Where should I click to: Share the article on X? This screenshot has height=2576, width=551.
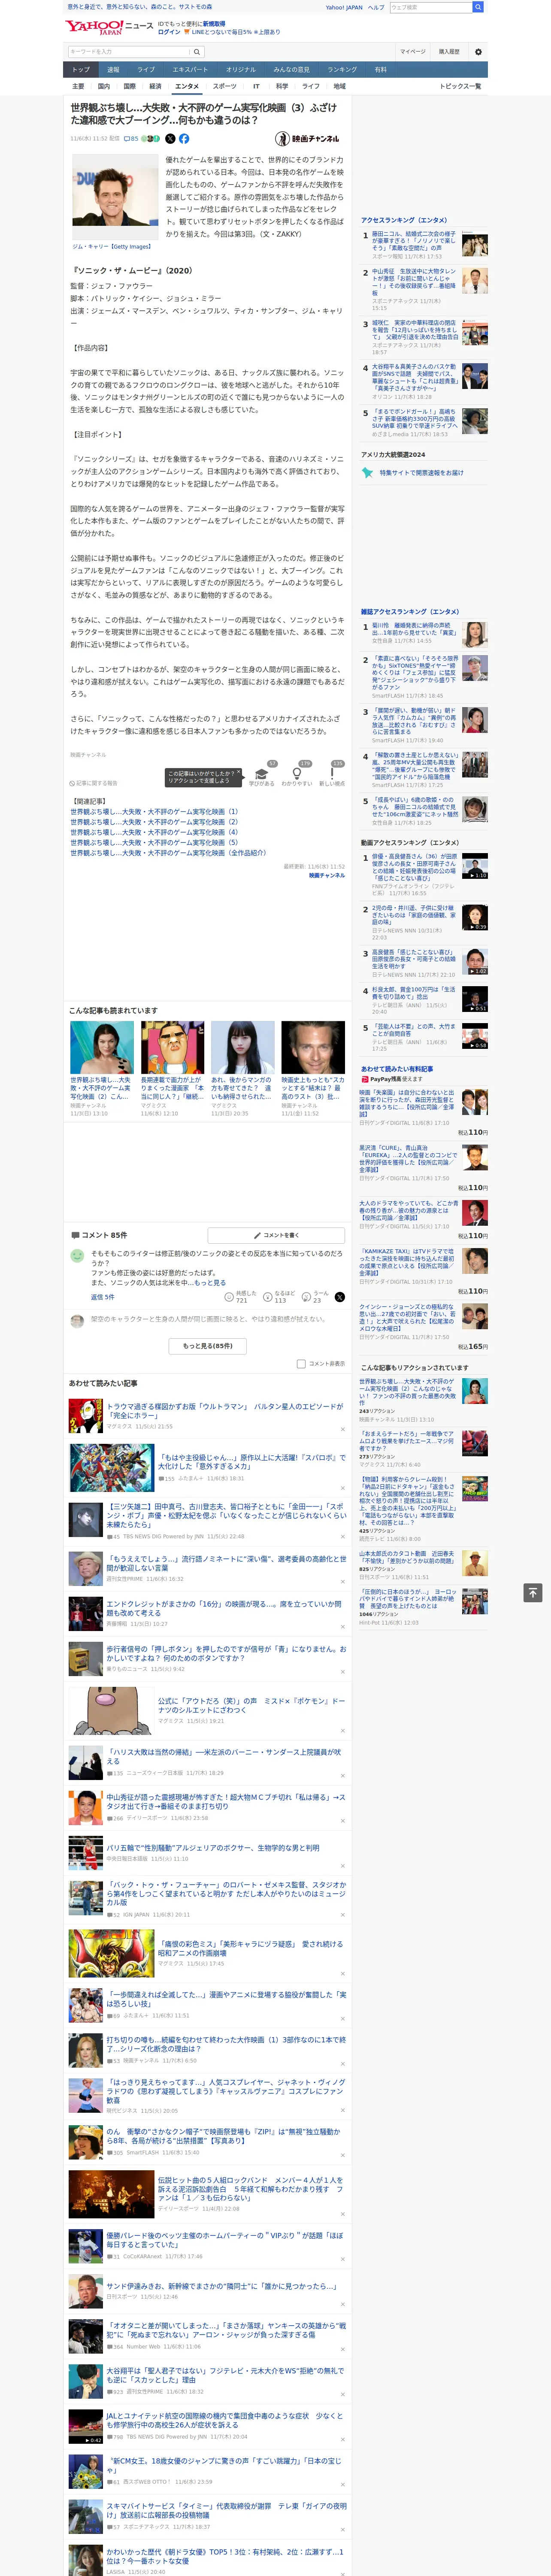[170, 139]
